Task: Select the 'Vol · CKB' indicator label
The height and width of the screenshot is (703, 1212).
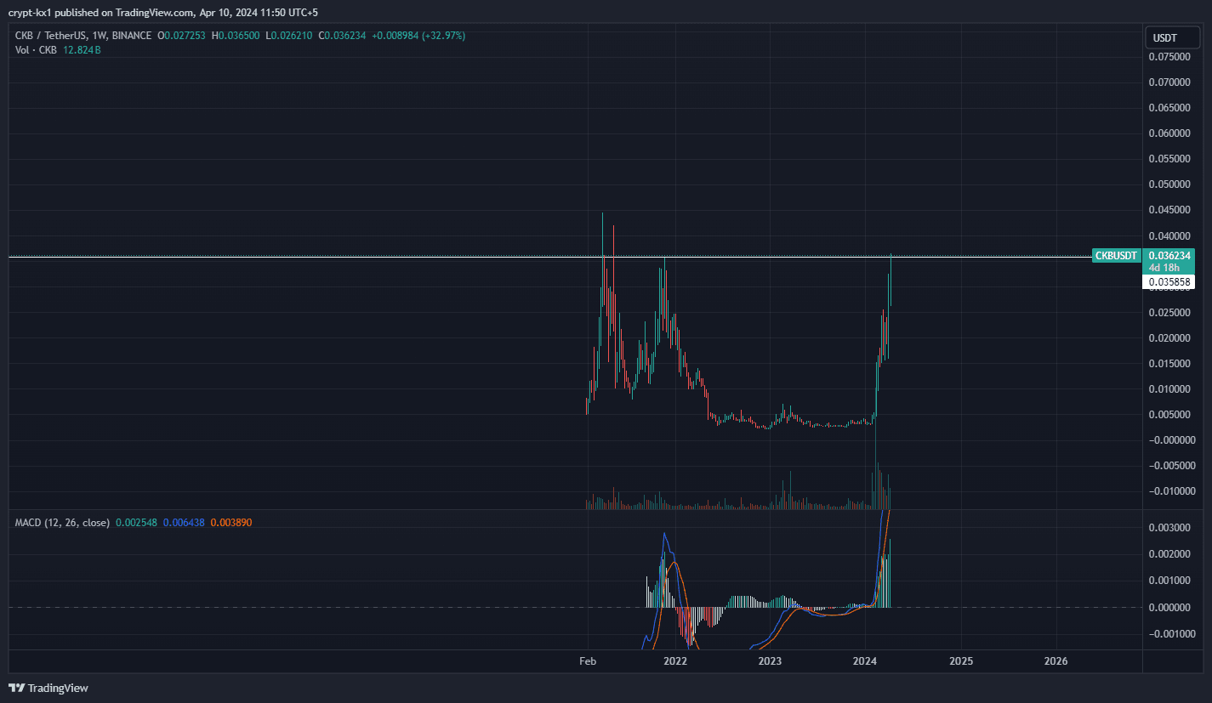Action: pyautogui.click(x=36, y=50)
